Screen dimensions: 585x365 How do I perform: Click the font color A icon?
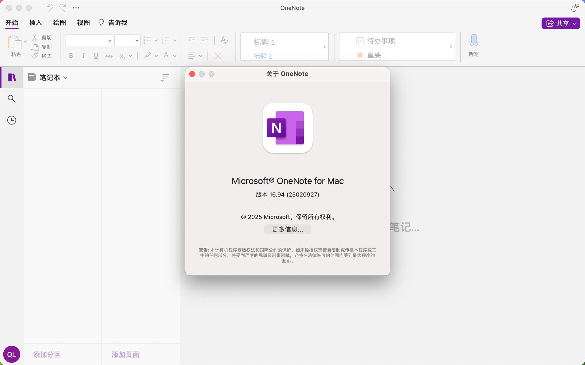[x=166, y=55]
